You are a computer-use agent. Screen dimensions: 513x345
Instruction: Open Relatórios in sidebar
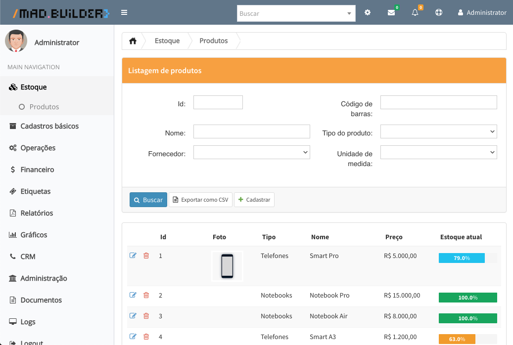[57, 213]
